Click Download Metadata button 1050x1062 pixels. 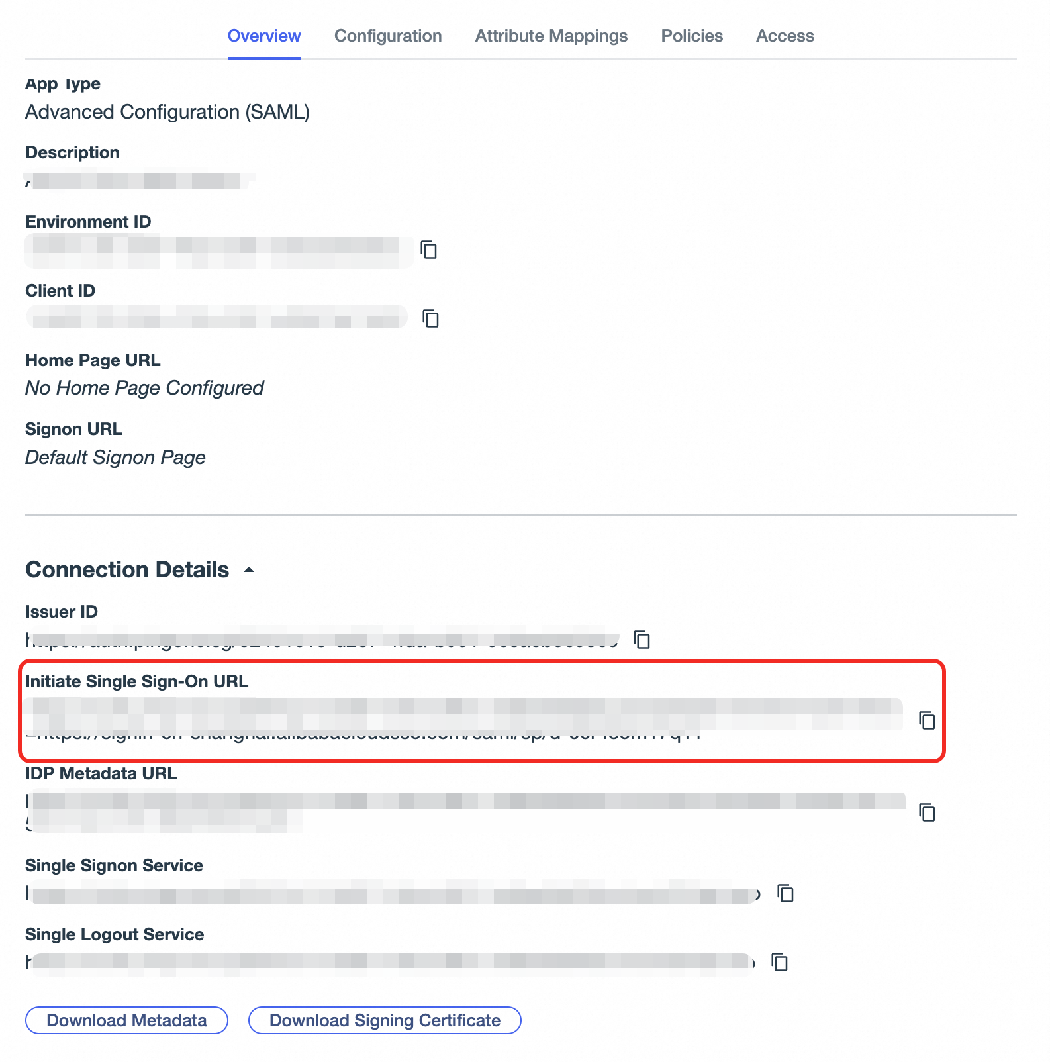tap(126, 1020)
